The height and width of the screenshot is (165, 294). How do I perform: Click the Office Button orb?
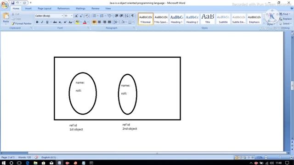(5, 5)
